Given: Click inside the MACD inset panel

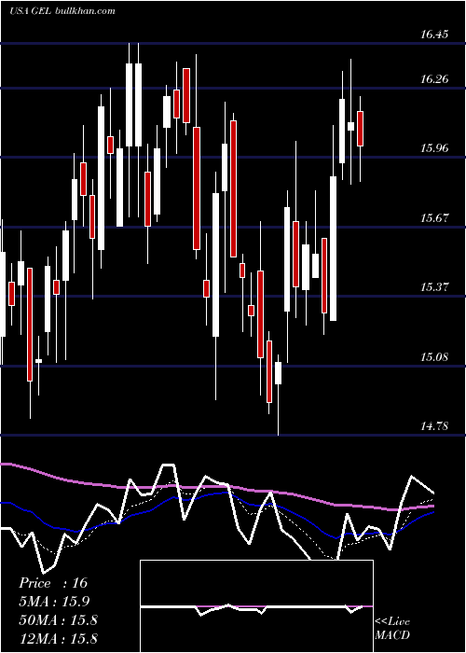Looking at the screenshot, I should (256, 606).
